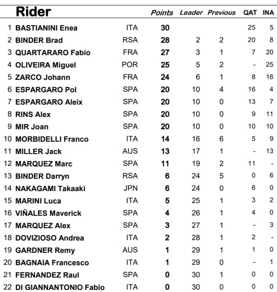This screenshot has width=277, height=292.
Task: Click NAKAGAMI Takaaki's name
Action: (50, 189)
